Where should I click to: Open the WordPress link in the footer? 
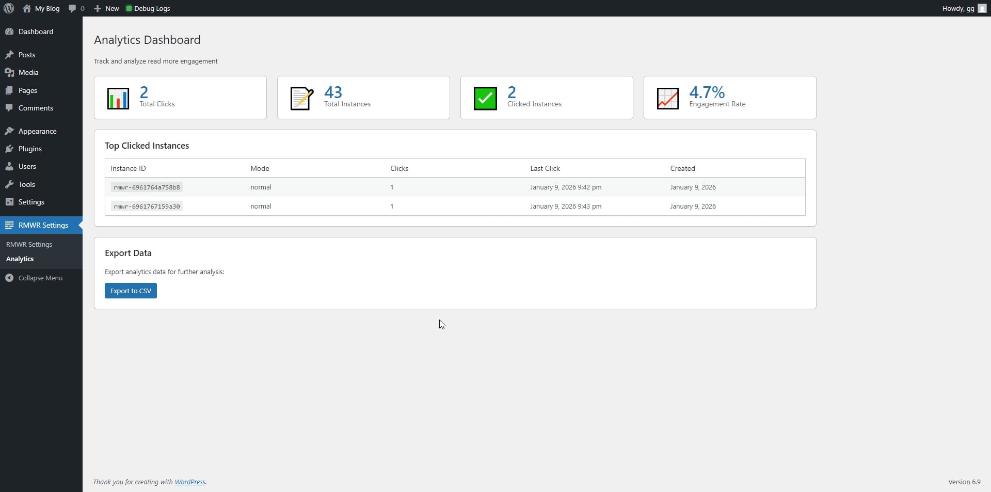pyautogui.click(x=189, y=482)
